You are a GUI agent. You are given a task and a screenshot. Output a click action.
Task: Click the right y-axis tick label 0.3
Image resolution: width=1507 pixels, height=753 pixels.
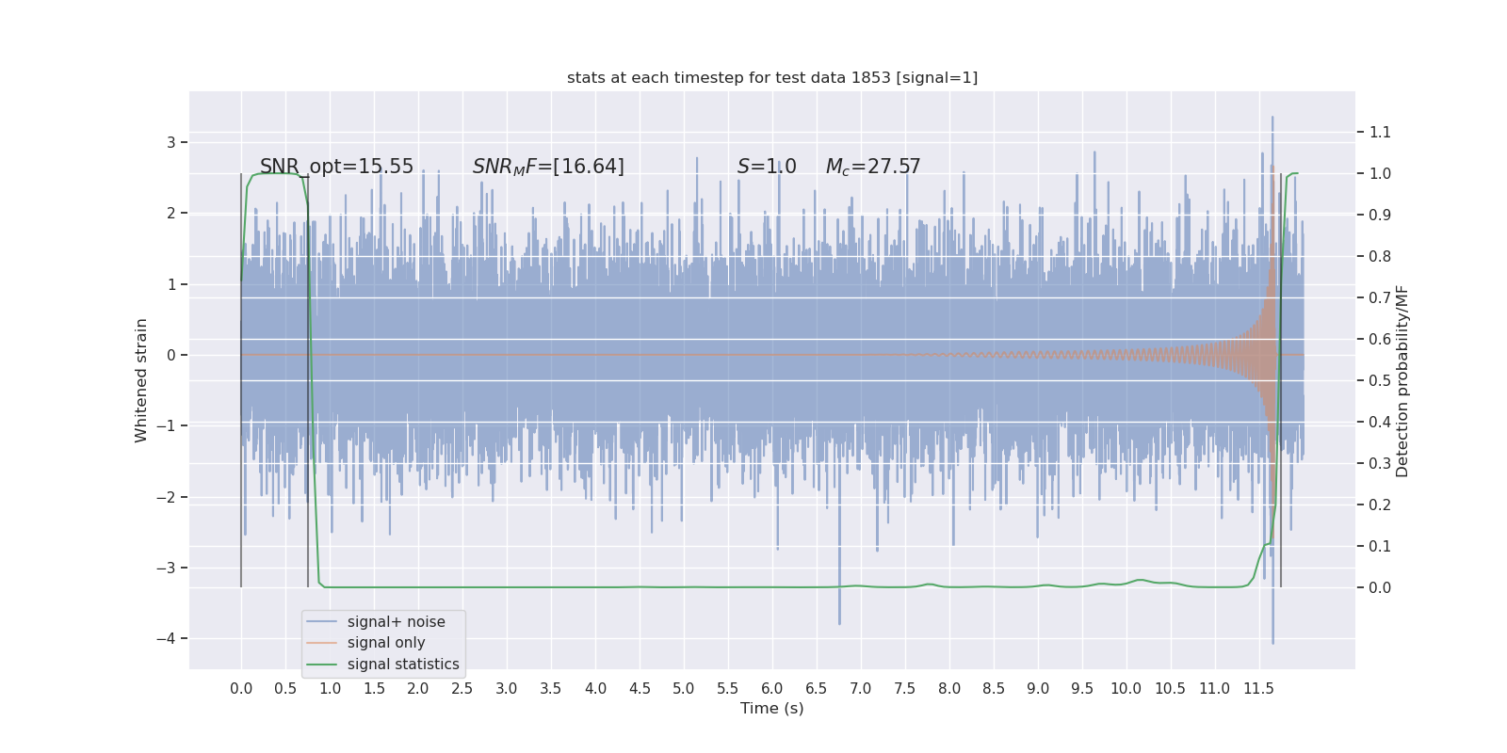tap(1380, 463)
